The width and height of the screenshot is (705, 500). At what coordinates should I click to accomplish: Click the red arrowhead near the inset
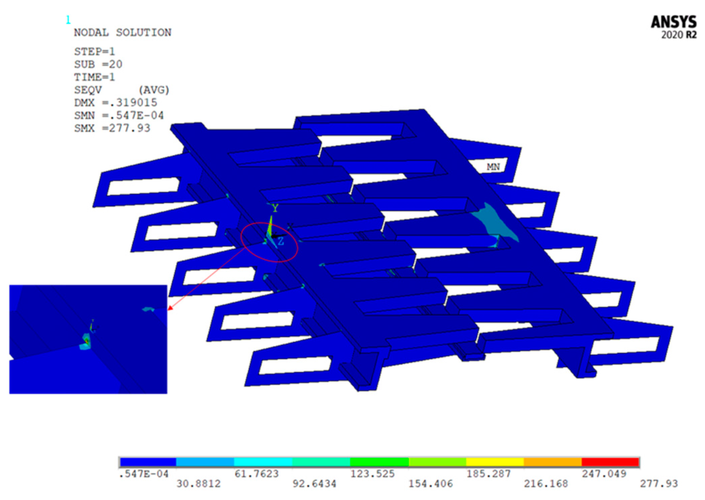[170, 308]
